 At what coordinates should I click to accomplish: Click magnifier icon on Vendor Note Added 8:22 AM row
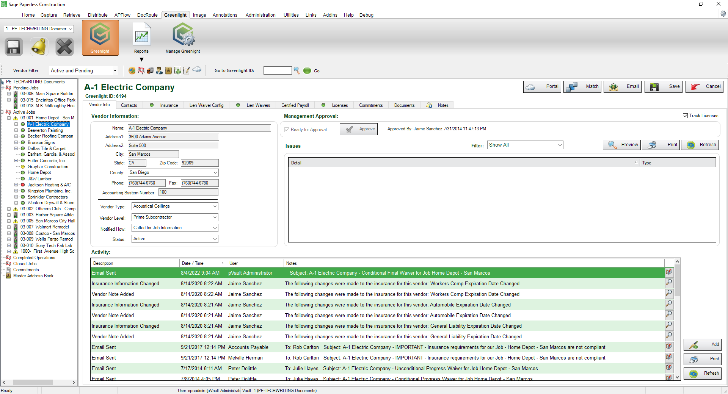pos(669,293)
